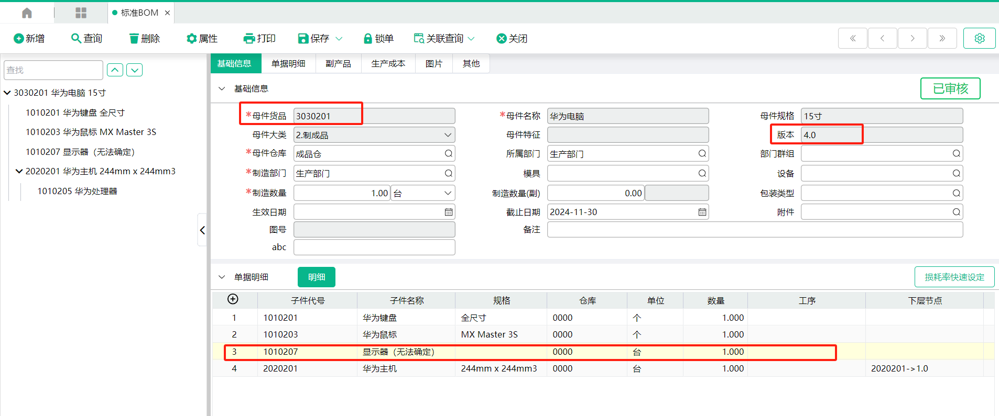Click the 包装类型 lookup search icon
This screenshot has height=416, width=999.
tap(957, 193)
